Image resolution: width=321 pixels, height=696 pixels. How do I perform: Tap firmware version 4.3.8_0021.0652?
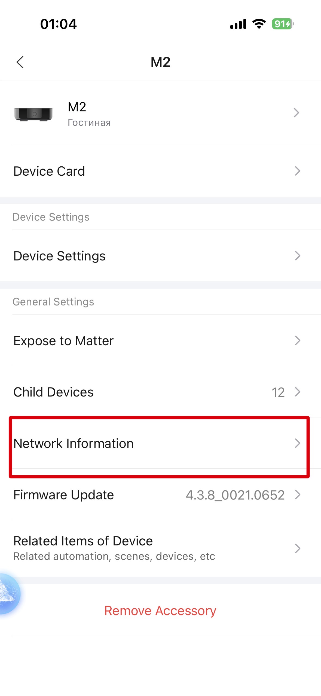(235, 495)
